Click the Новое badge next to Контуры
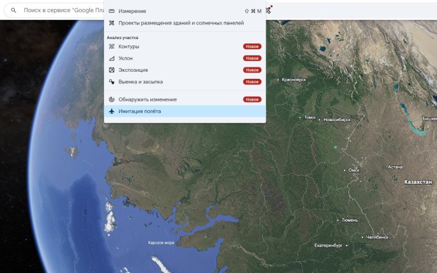 pyautogui.click(x=252, y=46)
